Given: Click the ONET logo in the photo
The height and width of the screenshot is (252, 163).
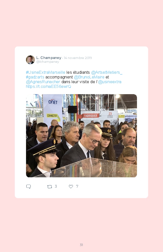Looking at the screenshot, I should point(53,102).
